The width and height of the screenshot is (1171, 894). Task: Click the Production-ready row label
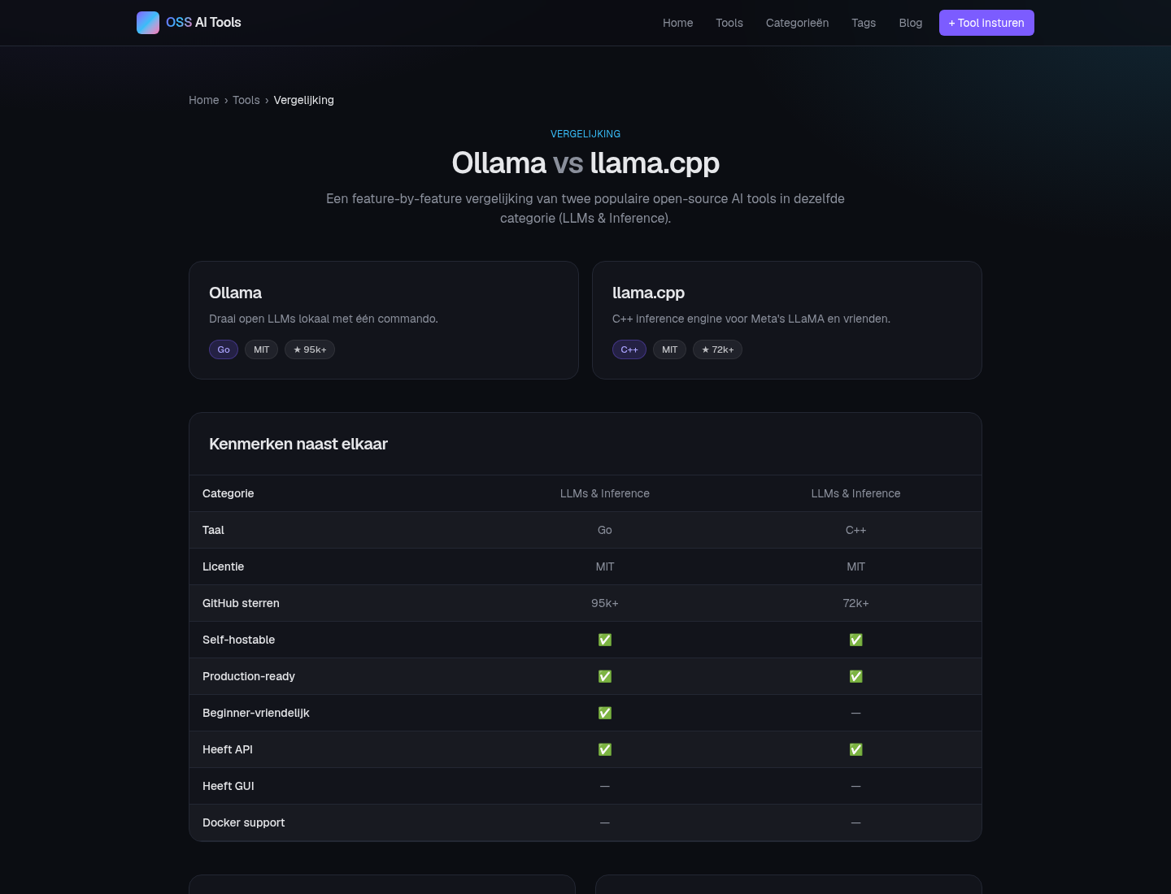(249, 676)
